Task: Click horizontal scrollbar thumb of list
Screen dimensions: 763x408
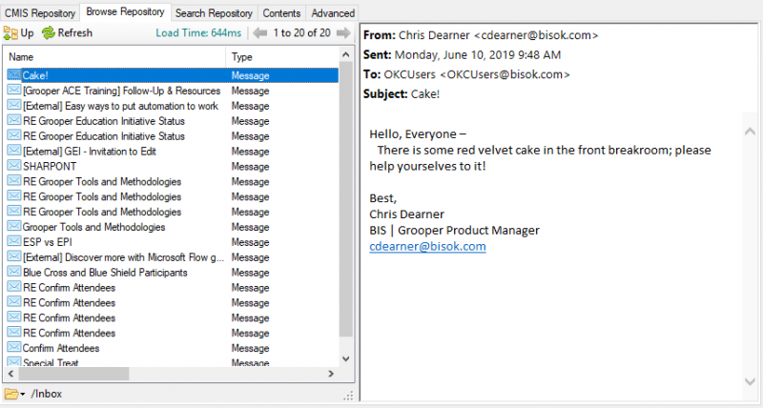Action: [74, 374]
